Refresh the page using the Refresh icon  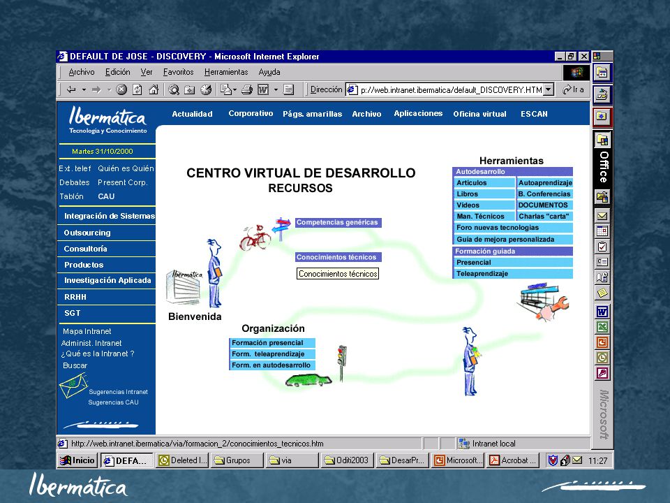[137, 90]
